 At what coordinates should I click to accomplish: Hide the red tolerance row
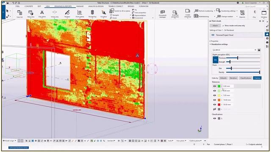pos(215,105)
